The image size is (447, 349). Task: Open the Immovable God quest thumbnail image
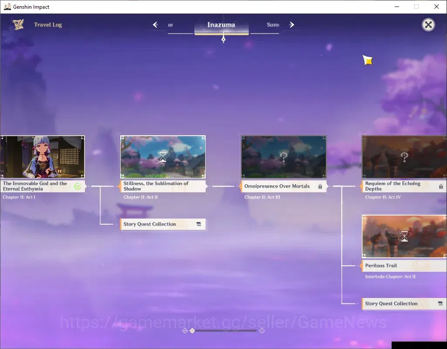point(42,157)
